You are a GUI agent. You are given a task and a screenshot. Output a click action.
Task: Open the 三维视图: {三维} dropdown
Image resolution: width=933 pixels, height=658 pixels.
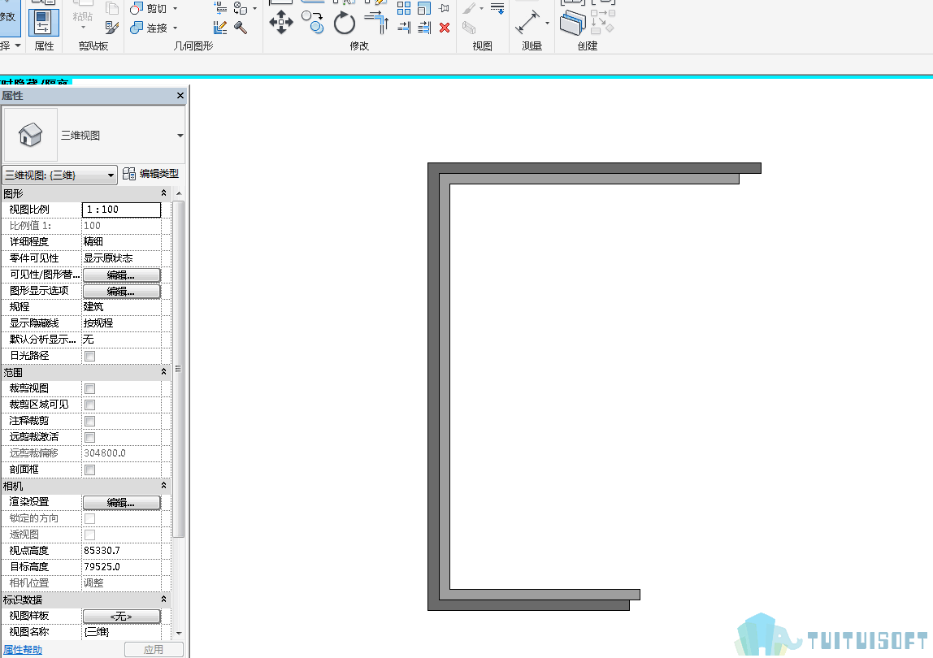tap(59, 175)
